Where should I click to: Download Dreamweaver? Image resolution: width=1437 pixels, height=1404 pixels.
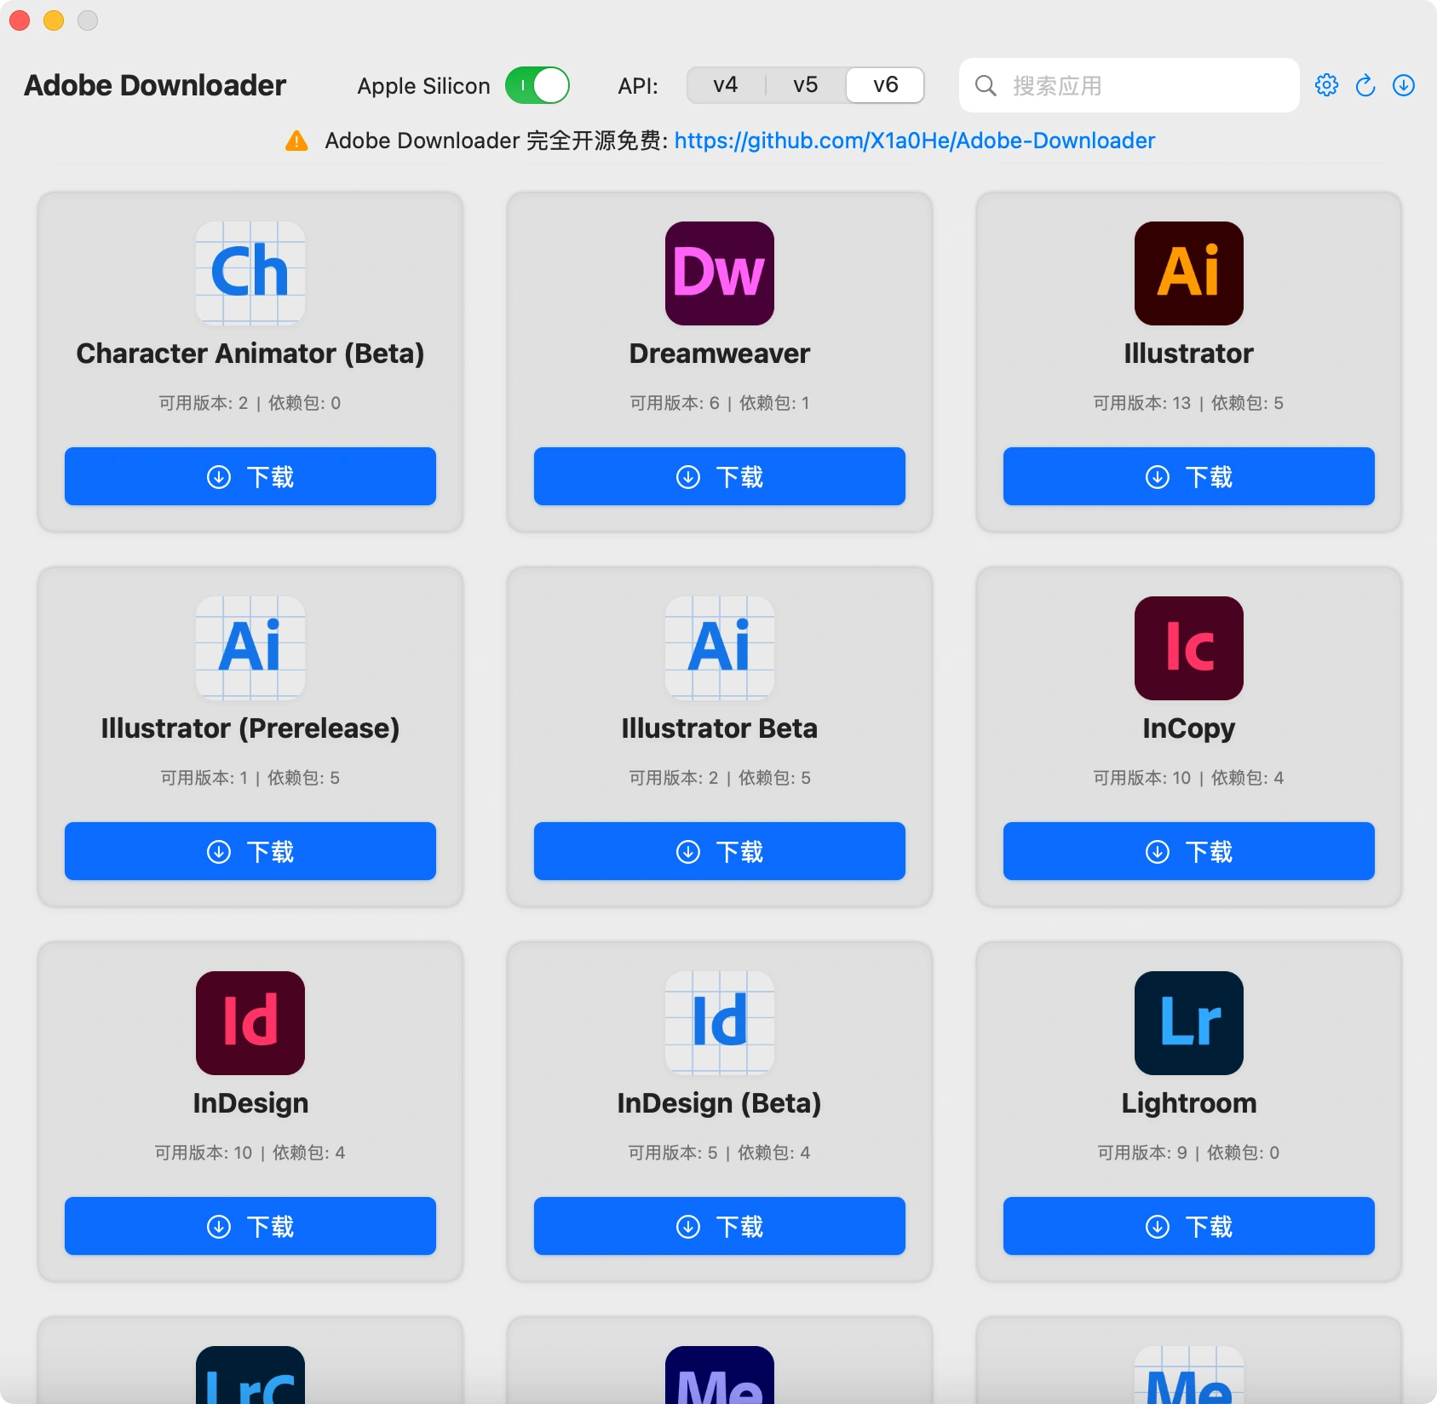tap(720, 476)
